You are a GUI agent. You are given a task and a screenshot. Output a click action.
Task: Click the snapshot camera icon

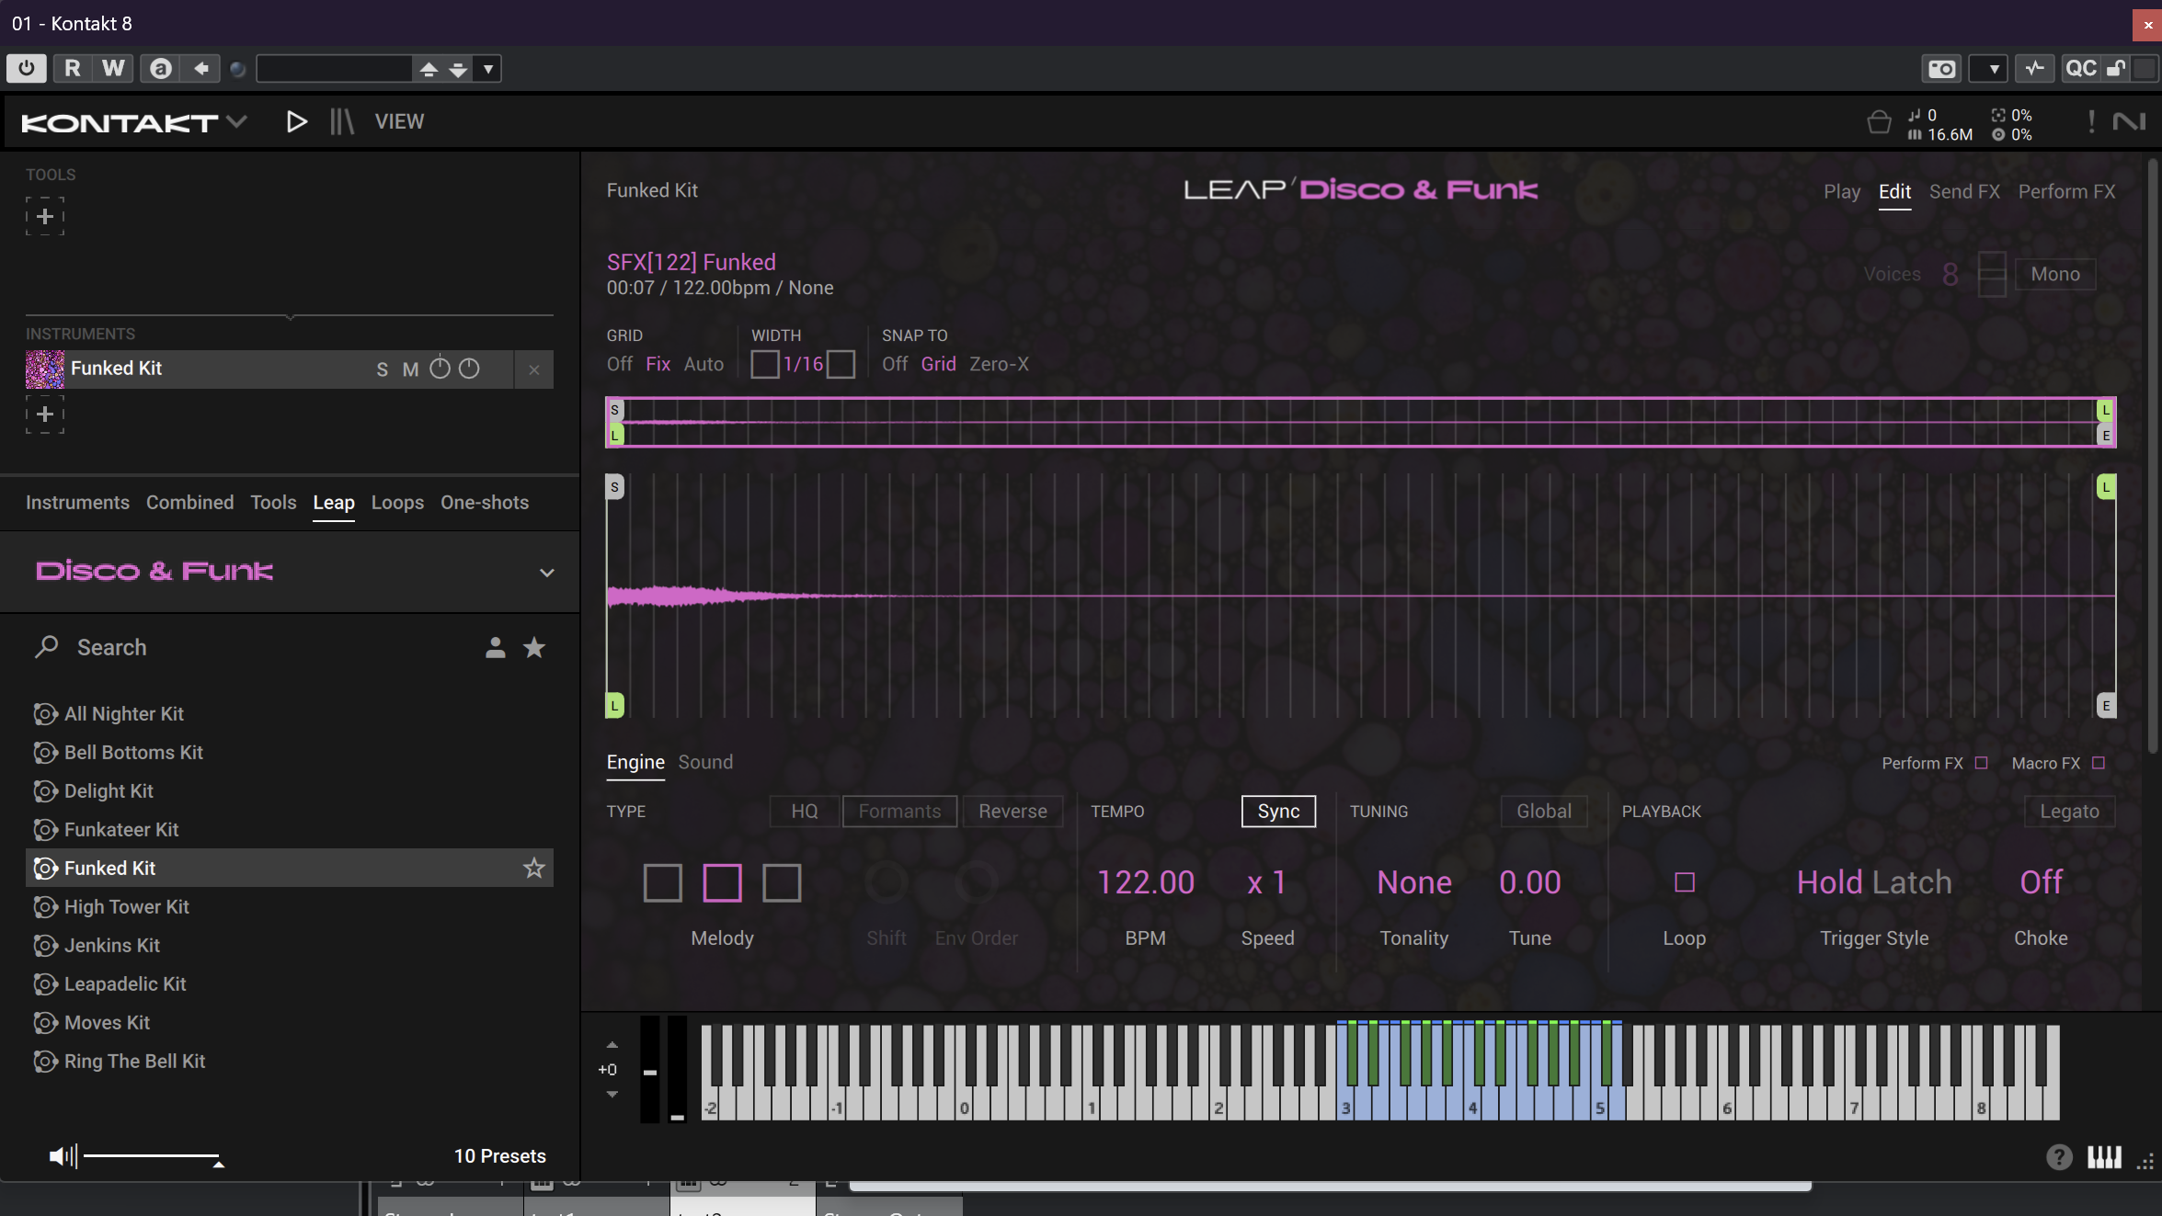1941,69
